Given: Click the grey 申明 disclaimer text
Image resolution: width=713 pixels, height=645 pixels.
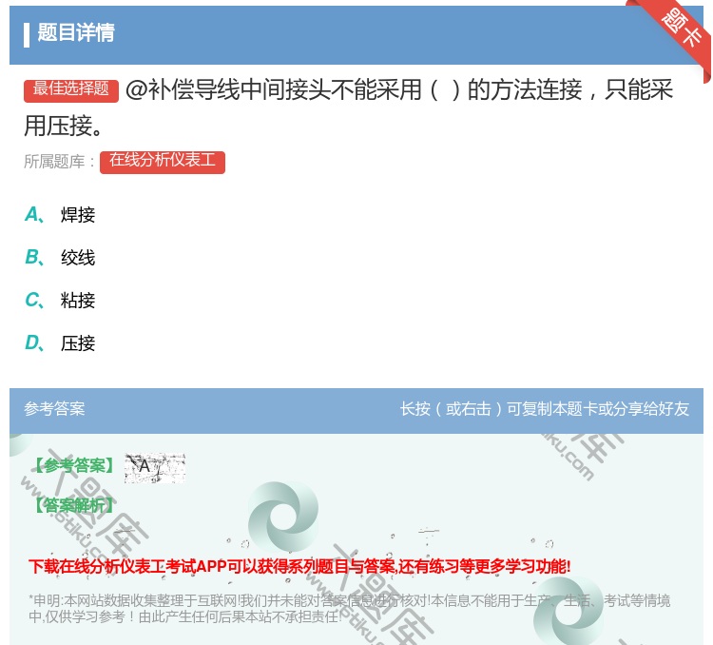Looking at the screenshot, I should (x=349, y=609).
